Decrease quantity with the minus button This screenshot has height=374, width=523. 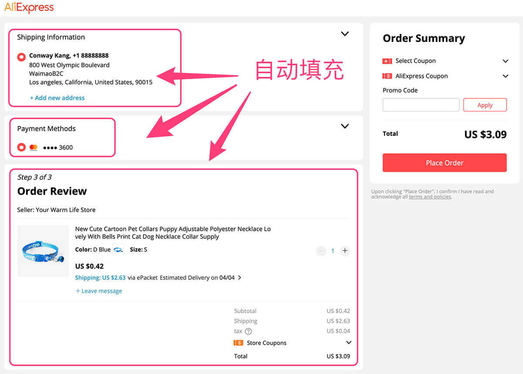pyautogui.click(x=321, y=251)
